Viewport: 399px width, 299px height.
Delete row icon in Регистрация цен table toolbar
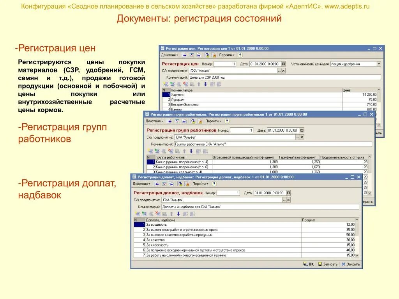click(185, 84)
